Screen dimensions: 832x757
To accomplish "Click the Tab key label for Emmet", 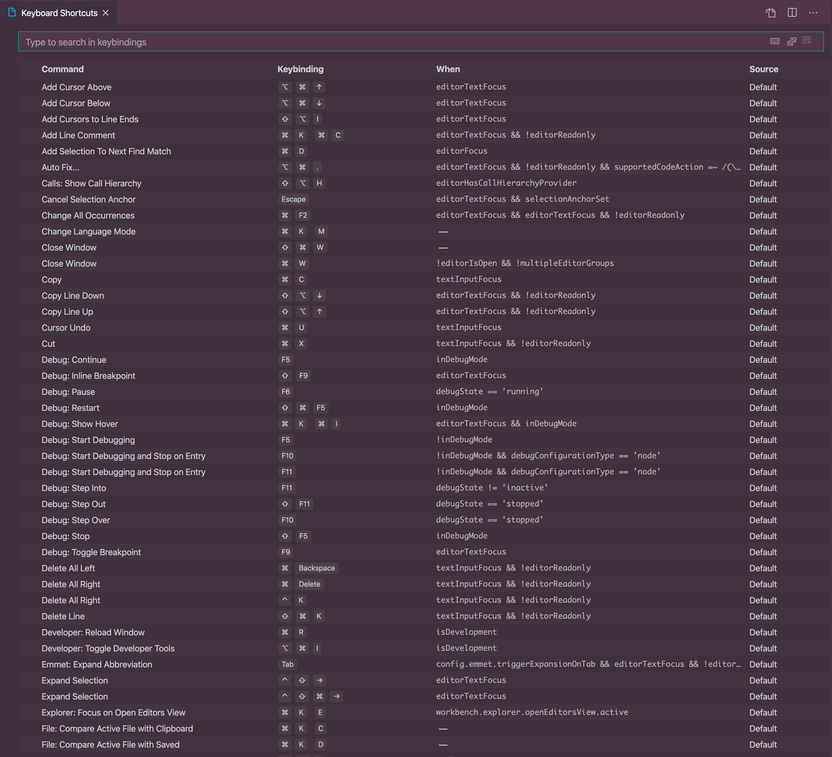I will [287, 664].
